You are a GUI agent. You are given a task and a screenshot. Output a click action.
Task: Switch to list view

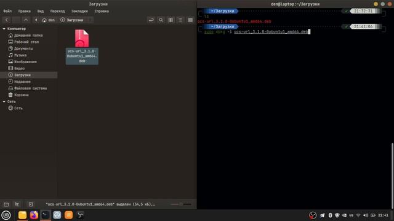click(x=180, y=20)
